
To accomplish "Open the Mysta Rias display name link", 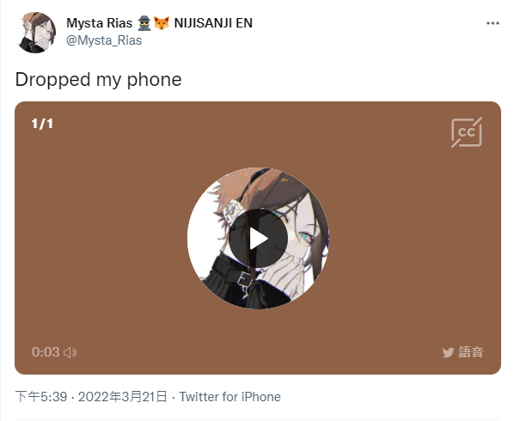I will 100,23.
